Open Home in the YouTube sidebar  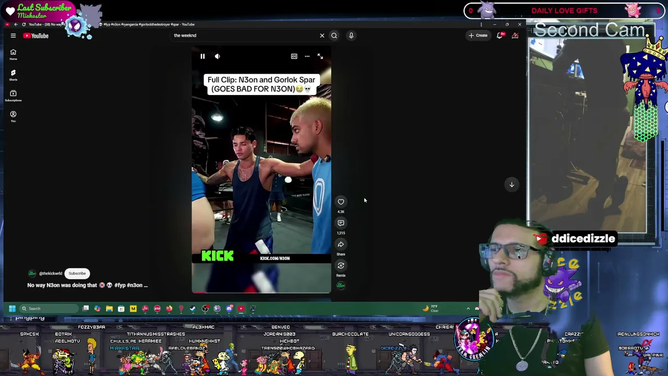tap(13, 54)
